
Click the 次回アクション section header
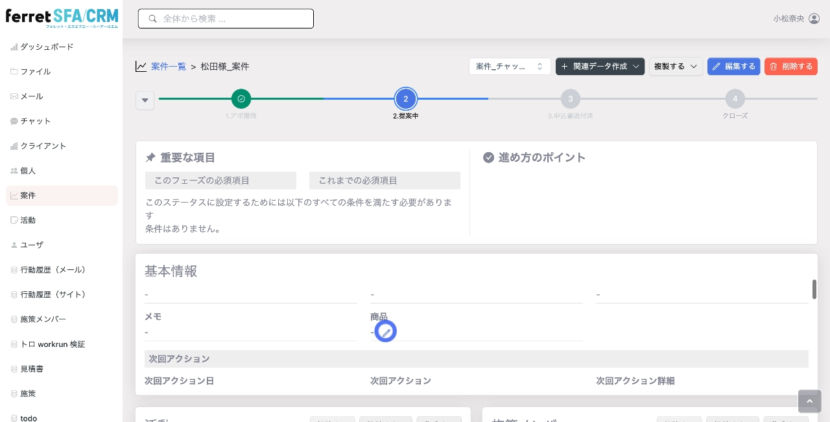coord(476,359)
